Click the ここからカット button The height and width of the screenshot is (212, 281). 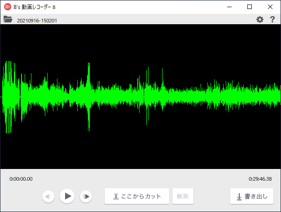[137, 196]
